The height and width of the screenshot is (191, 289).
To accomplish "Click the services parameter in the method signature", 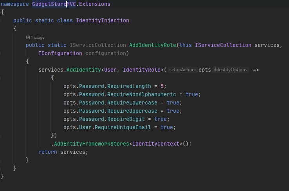I will (267, 45).
